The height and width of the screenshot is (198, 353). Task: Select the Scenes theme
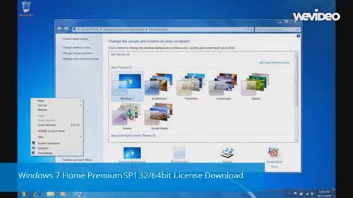point(127,117)
